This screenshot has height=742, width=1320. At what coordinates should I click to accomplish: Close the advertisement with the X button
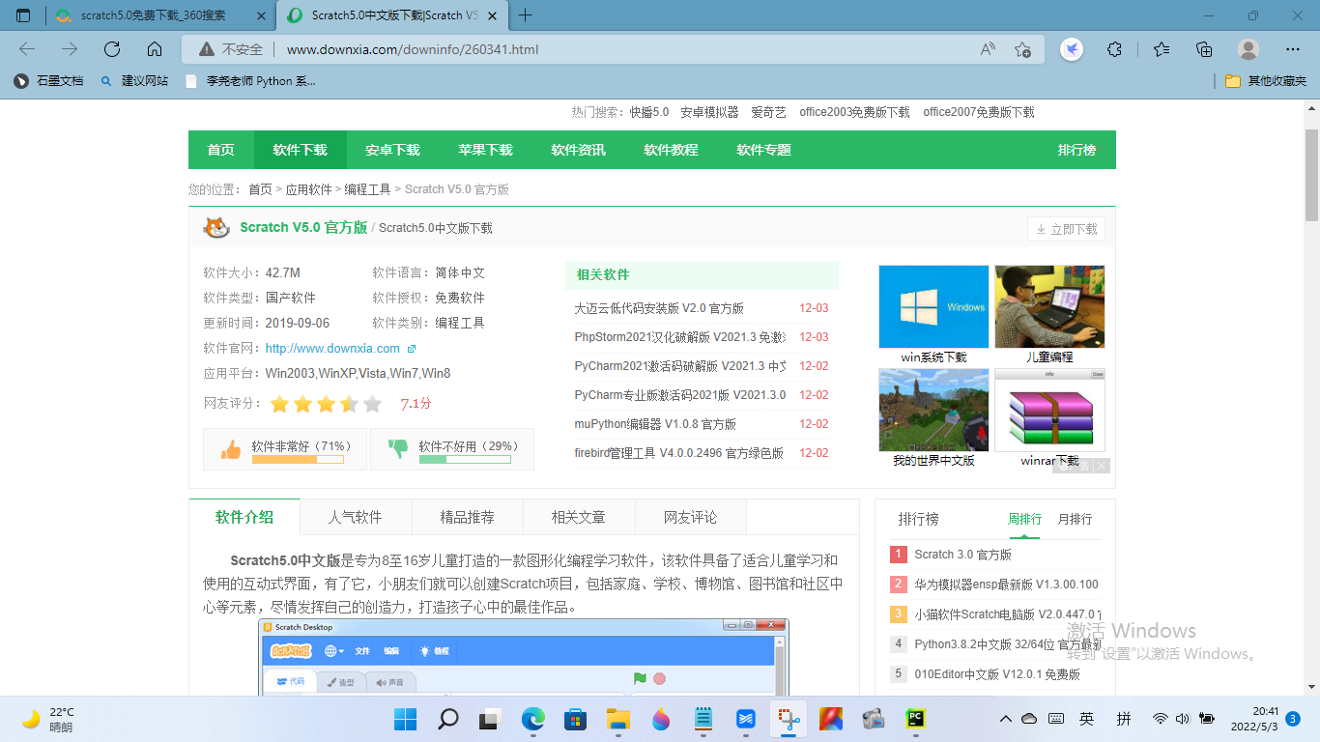tap(1102, 466)
